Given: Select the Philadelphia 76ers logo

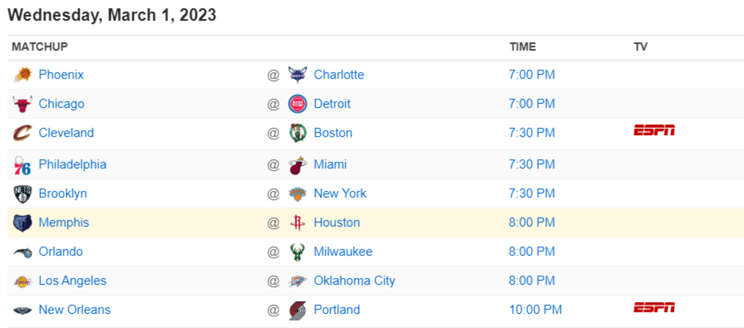Looking at the screenshot, I should [x=22, y=165].
